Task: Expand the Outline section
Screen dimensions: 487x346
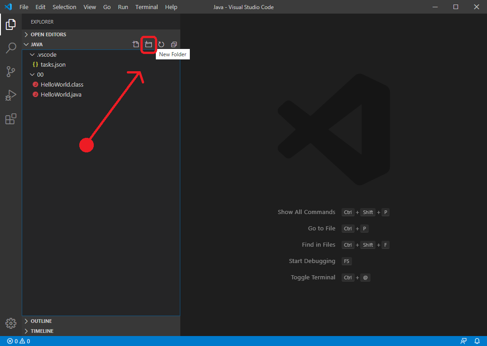Action: tap(101, 321)
